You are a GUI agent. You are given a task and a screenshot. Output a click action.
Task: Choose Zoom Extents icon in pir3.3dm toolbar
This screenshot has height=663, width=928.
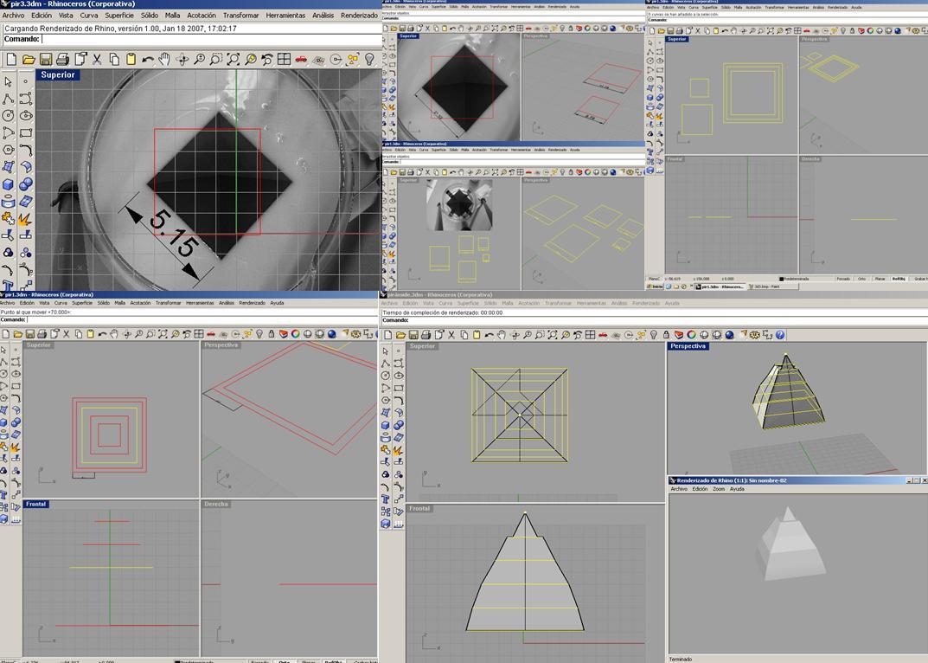(x=234, y=59)
